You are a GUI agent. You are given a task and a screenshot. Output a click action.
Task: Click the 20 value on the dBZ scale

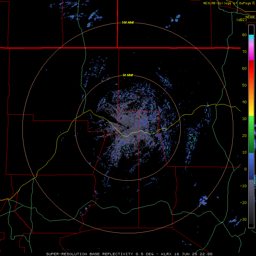click(x=244, y=136)
